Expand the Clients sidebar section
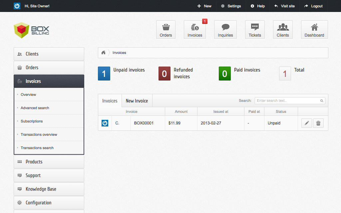341x213 pixels. coord(49,54)
